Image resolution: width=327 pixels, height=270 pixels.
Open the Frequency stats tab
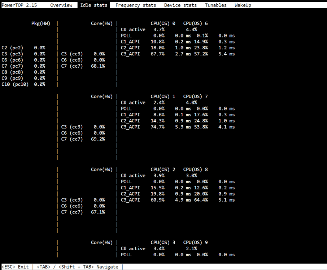click(136, 5)
